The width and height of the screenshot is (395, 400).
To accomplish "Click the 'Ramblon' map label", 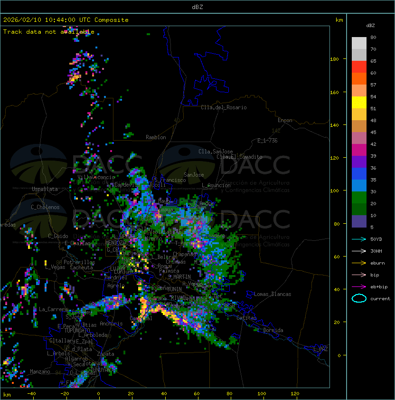I will coord(156,137).
